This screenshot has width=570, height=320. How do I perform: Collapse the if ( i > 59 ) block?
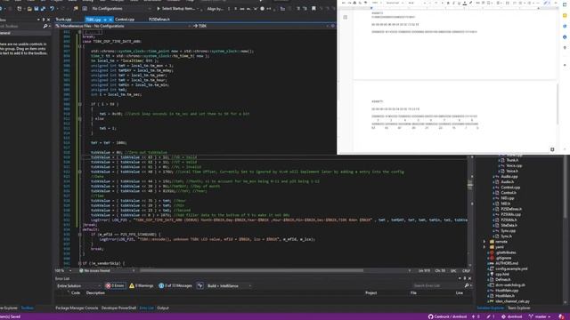pos(79,104)
